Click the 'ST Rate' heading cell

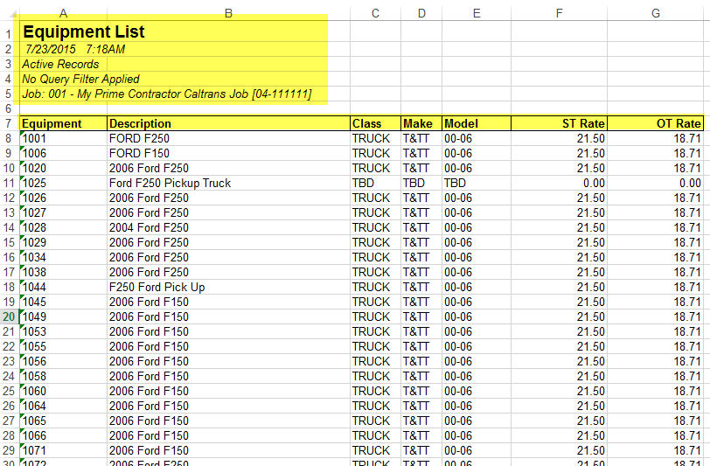click(x=560, y=123)
